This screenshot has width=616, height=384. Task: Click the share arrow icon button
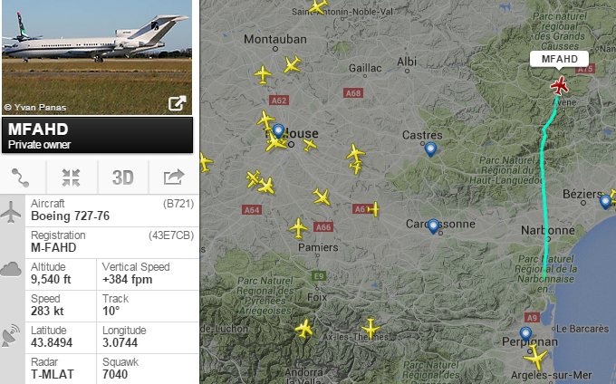[174, 178]
